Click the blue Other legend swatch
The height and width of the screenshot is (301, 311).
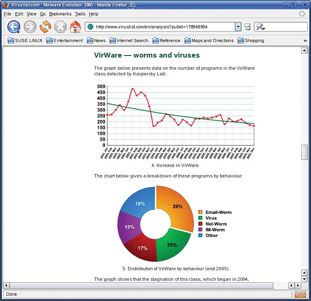(x=200, y=235)
